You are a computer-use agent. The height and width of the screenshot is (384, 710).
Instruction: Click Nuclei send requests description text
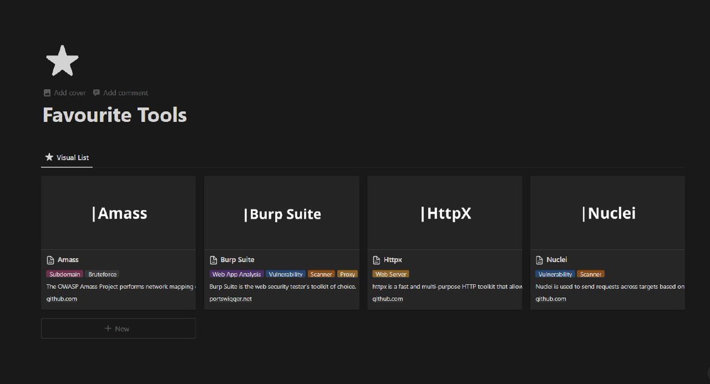[x=610, y=287]
